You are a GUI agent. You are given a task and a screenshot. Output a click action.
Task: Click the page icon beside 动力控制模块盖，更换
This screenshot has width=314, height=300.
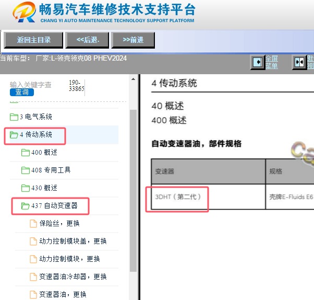(33, 241)
